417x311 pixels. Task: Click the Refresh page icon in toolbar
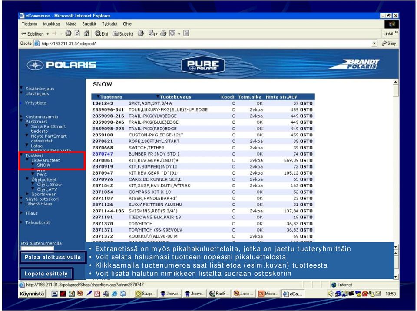coord(77,33)
